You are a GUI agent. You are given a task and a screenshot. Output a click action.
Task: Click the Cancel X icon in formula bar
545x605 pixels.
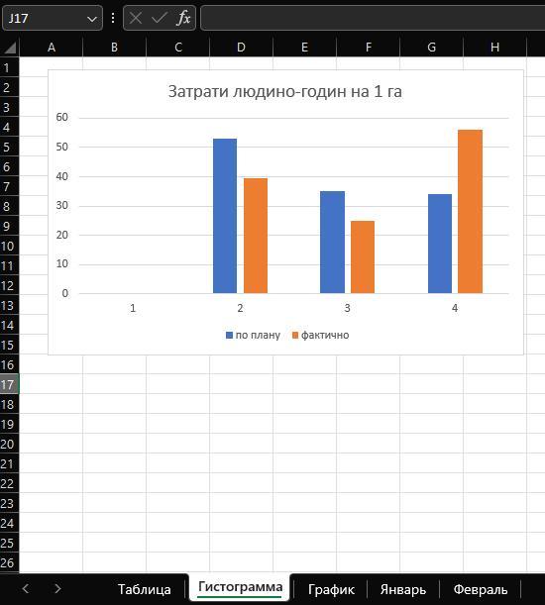[x=136, y=18]
